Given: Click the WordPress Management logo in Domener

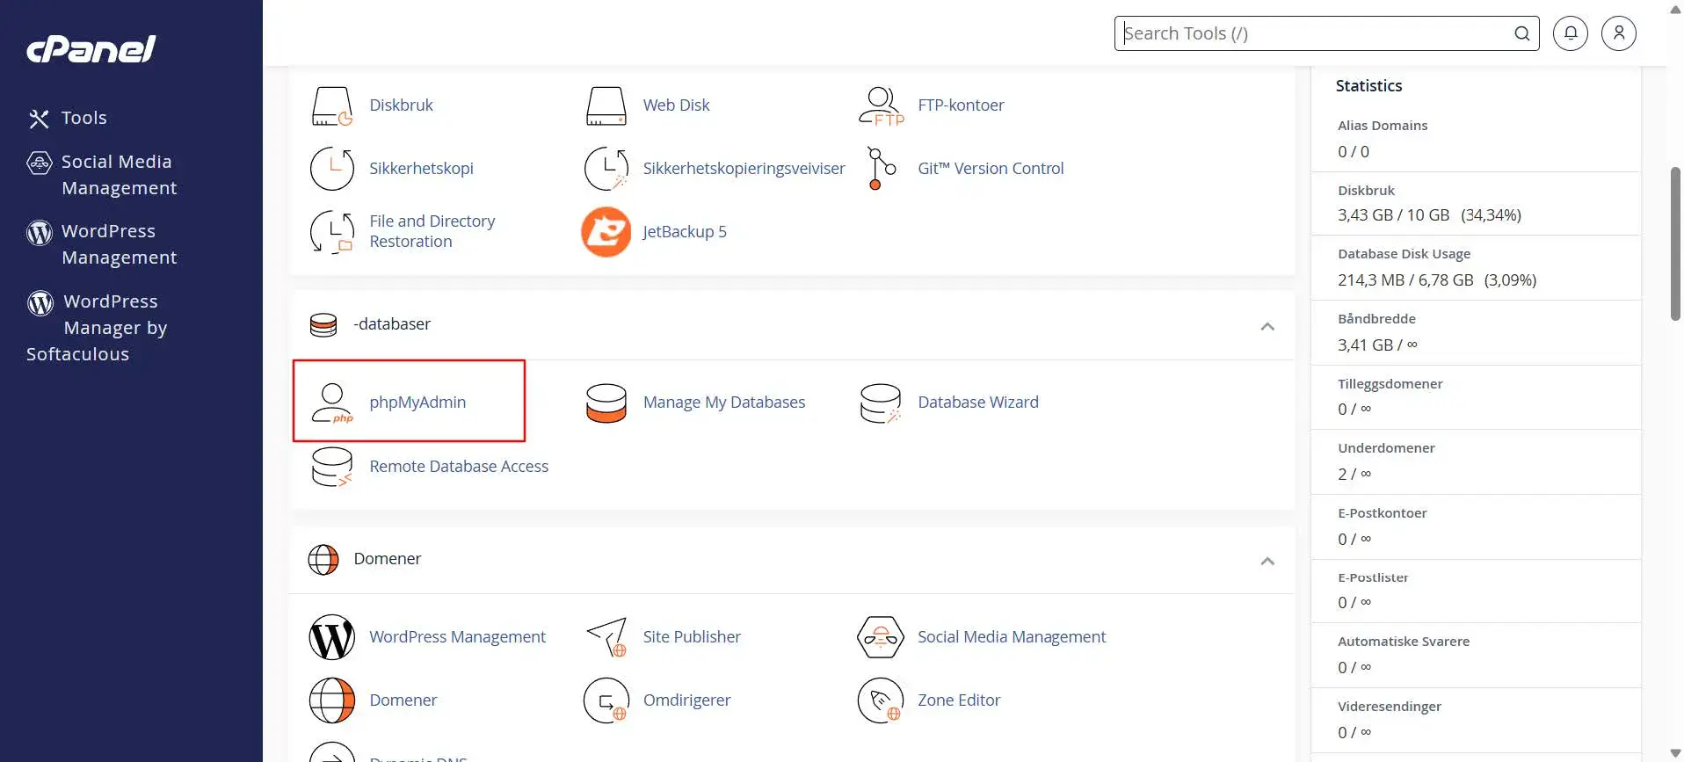Looking at the screenshot, I should click(x=332, y=637).
